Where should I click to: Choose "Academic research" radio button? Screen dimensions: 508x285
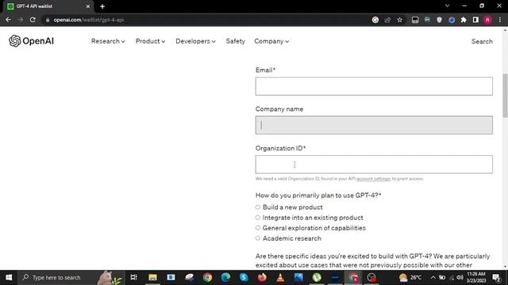257,238
